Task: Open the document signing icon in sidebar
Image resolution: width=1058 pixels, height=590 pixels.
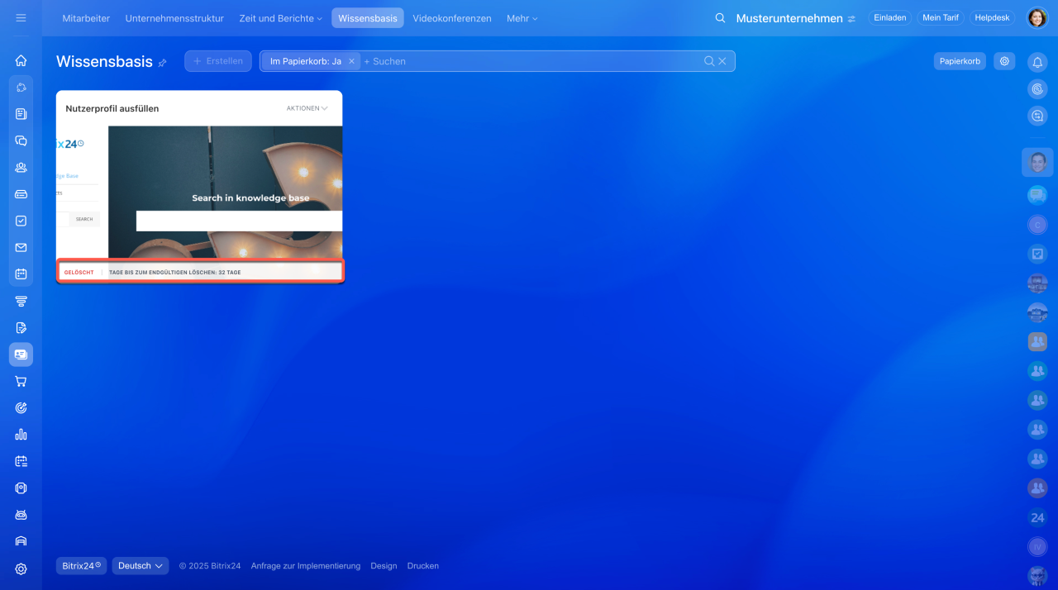Action: click(21, 327)
